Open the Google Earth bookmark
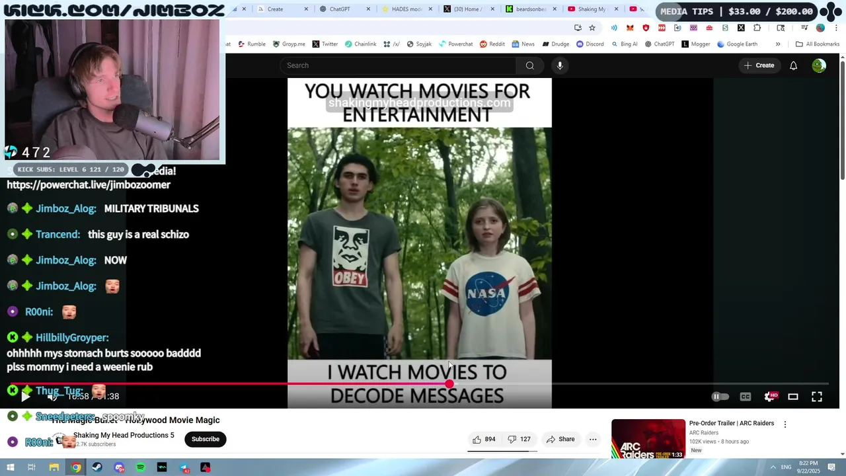 pos(738,44)
